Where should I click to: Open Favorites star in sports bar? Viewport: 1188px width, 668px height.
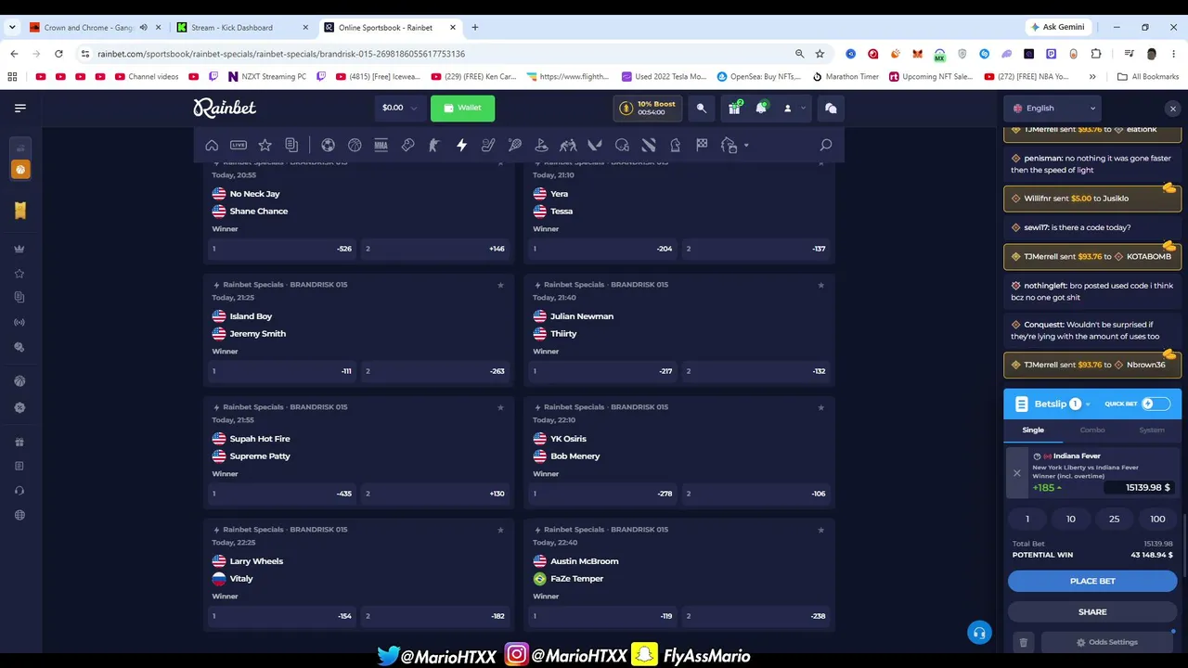pyautogui.click(x=265, y=145)
